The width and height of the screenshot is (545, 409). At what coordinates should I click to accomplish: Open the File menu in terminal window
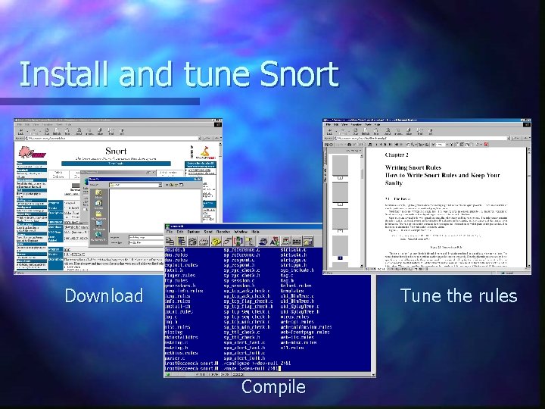(x=170, y=232)
